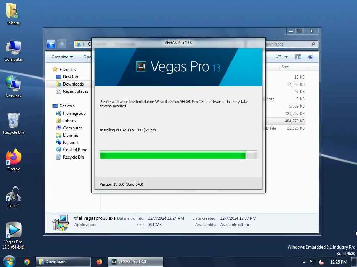Click the Version 13.0.0 (Build 543) text

(x=121, y=184)
